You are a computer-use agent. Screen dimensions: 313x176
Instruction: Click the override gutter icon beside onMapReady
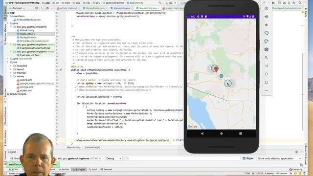[x=61, y=70]
